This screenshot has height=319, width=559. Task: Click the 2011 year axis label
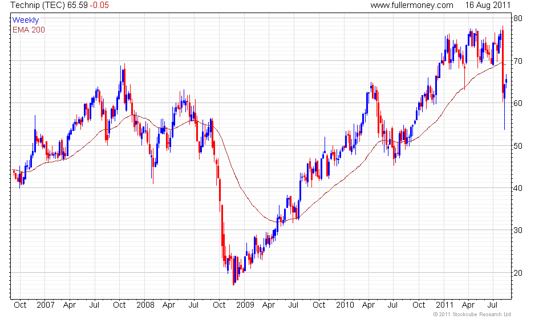click(444, 305)
